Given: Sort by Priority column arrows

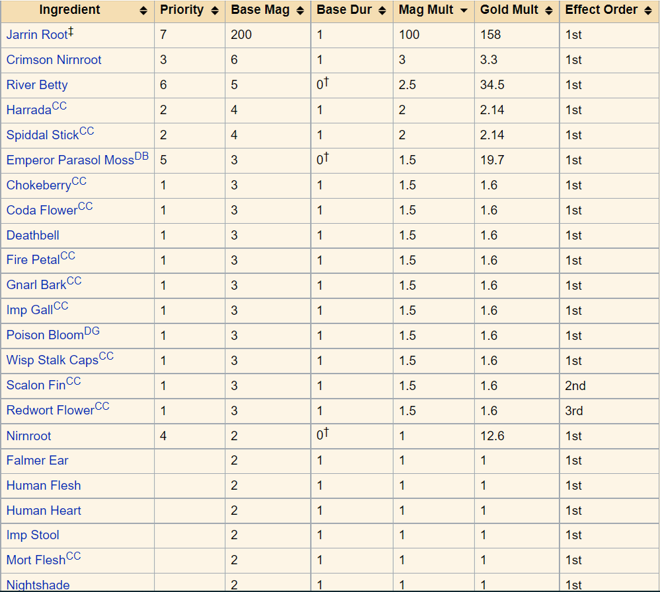Looking at the screenshot, I should [215, 11].
